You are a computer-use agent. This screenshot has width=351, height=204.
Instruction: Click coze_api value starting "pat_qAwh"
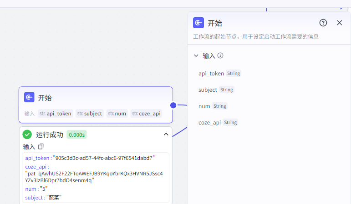tap(94, 177)
